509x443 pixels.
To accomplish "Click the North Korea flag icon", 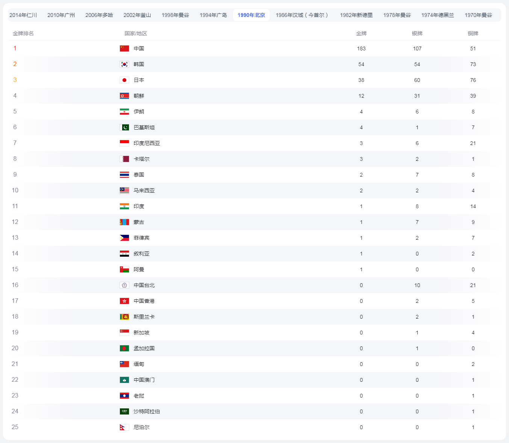I will coord(124,96).
